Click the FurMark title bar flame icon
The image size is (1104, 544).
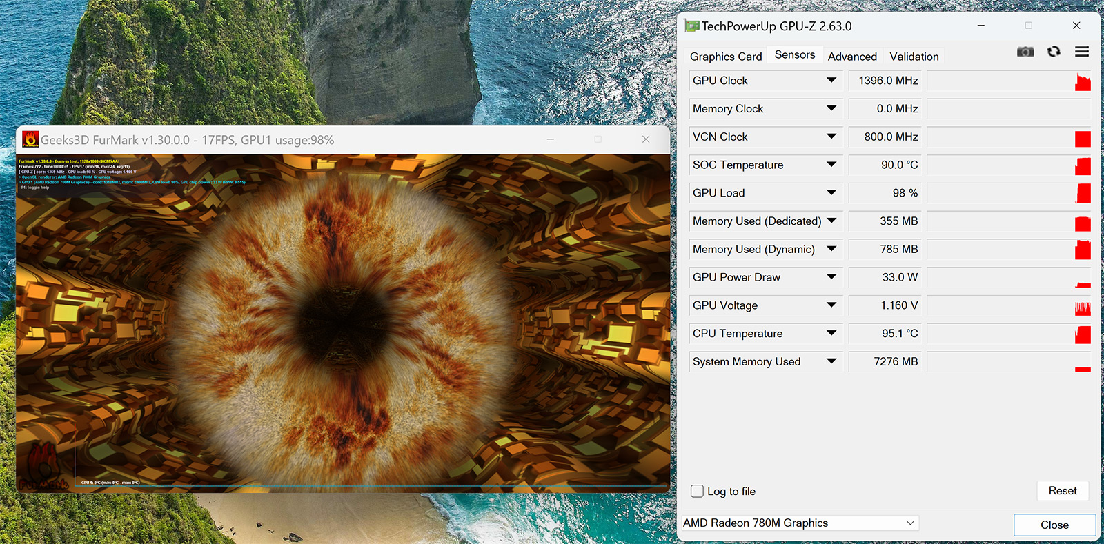pyautogui.click(x=30, y=139)
